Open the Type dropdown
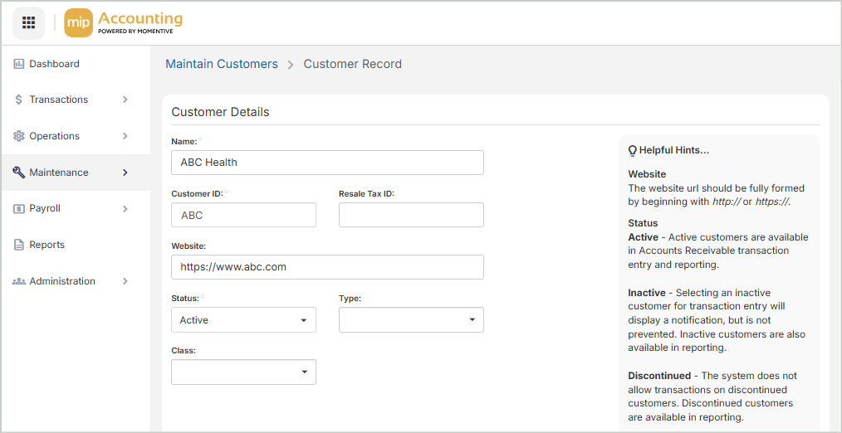The width and height of the screenshot is (842, 433). 411,320
